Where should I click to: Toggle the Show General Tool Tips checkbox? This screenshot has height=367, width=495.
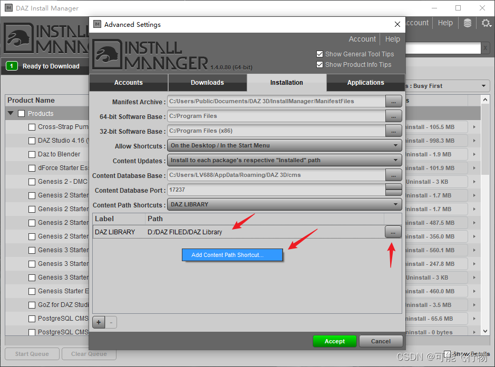coord(319,54)
